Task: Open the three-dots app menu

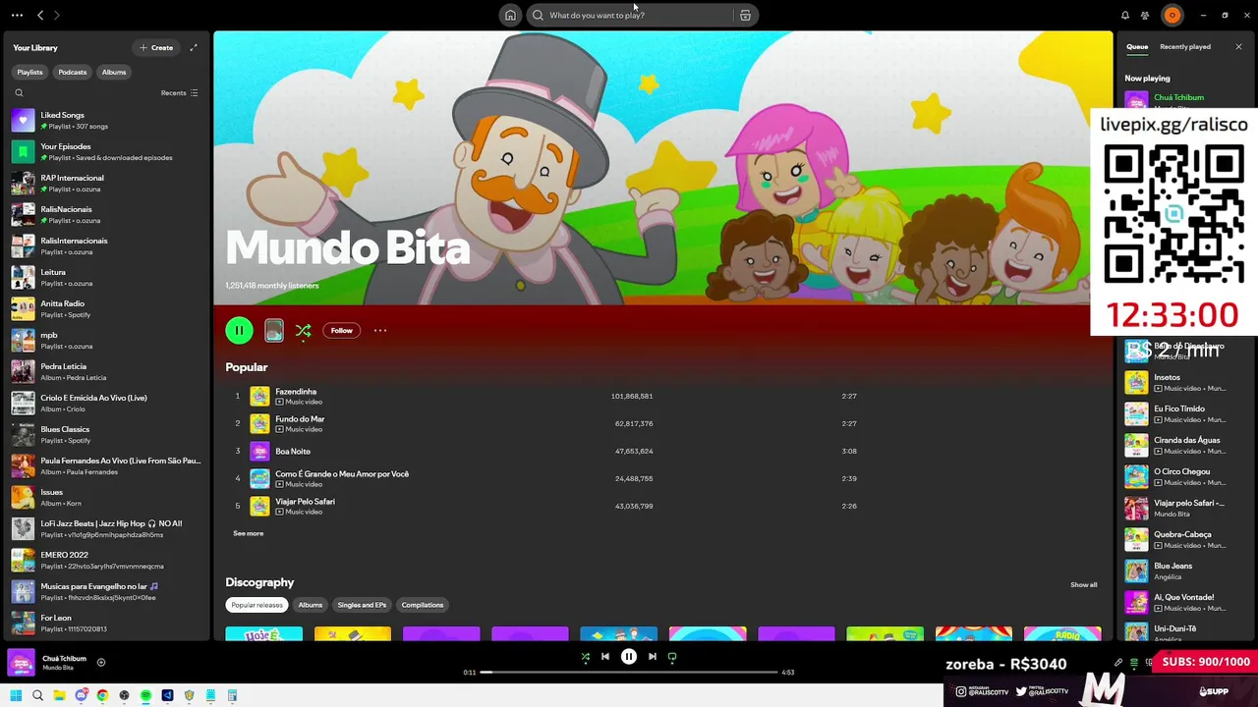Action: (x=17, y=15)
